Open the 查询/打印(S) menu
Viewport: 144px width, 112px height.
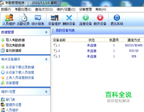(44, 9)
